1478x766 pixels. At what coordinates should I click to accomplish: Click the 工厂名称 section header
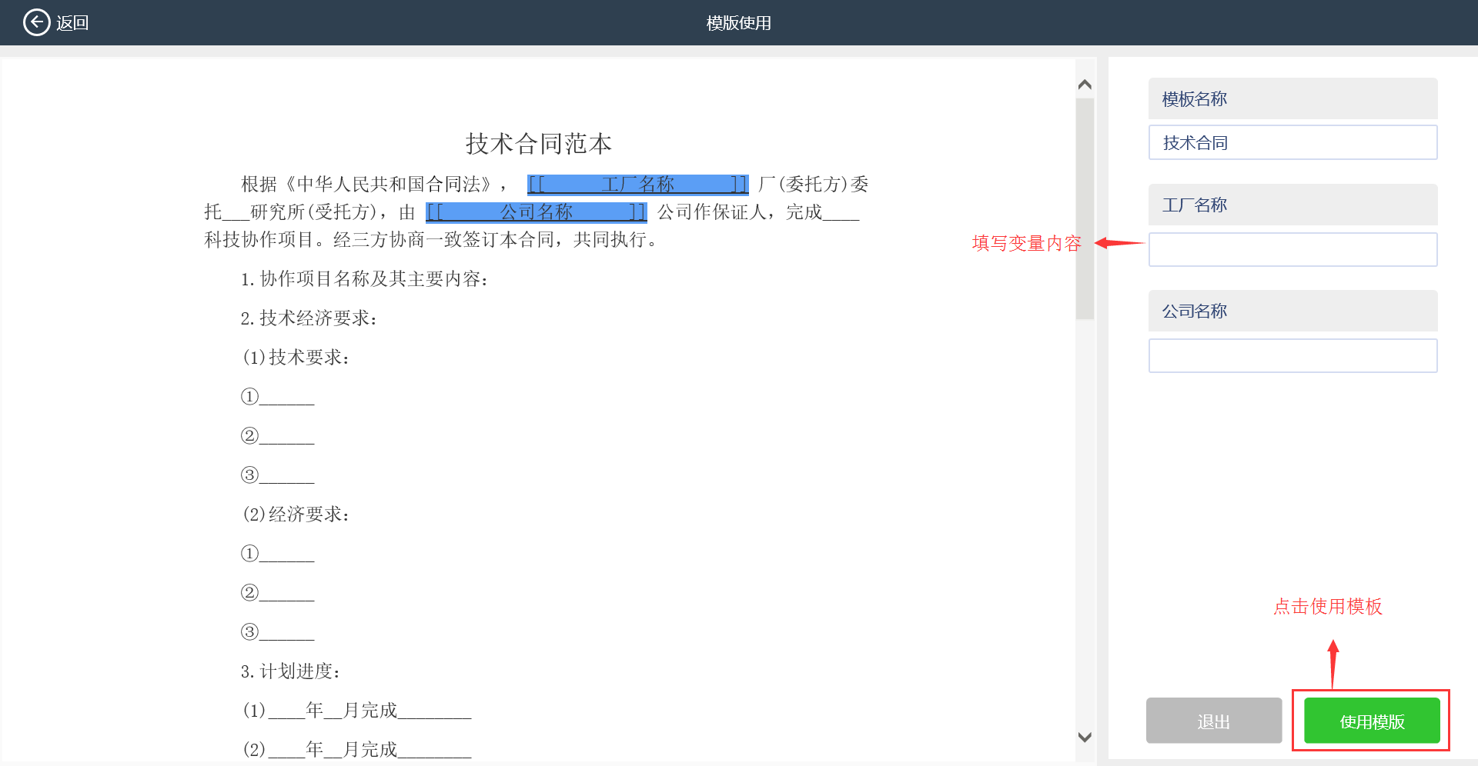point(1292,205)
